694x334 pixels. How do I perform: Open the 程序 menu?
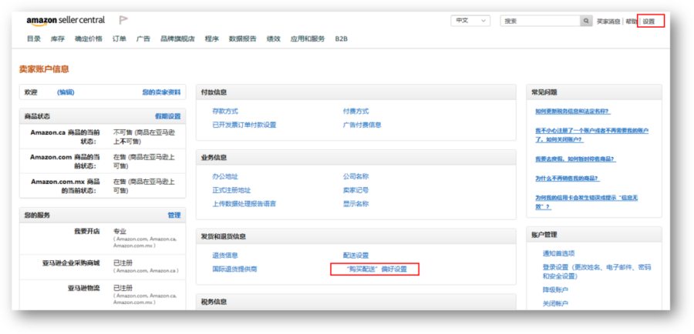[211, 39]
